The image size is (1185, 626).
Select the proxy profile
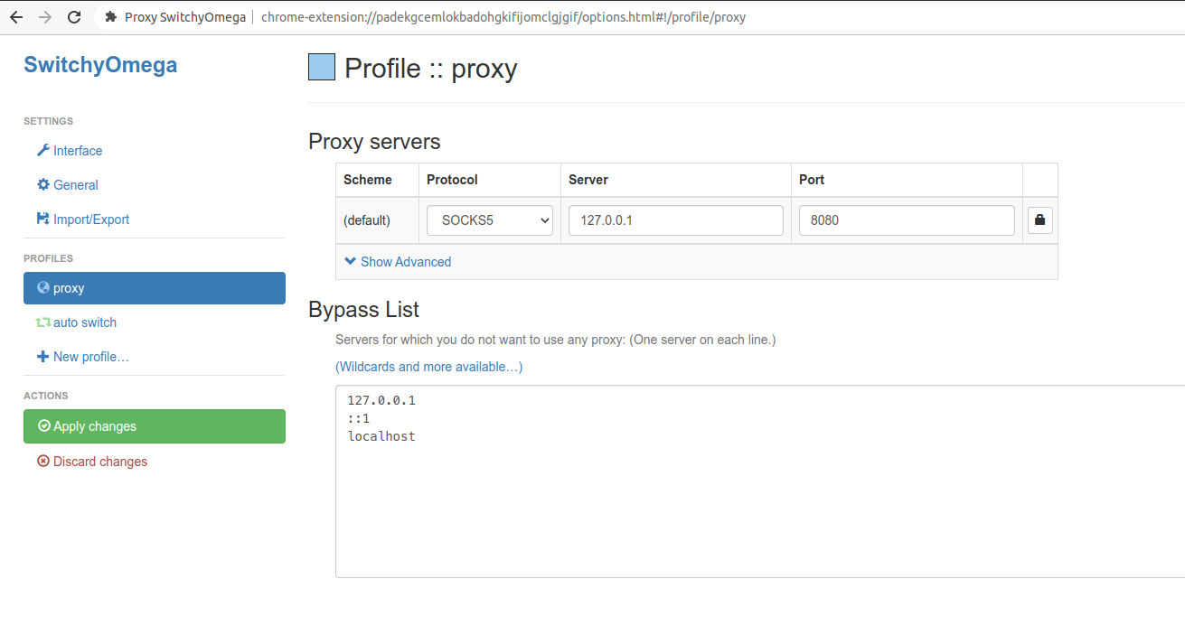(155, 288)
